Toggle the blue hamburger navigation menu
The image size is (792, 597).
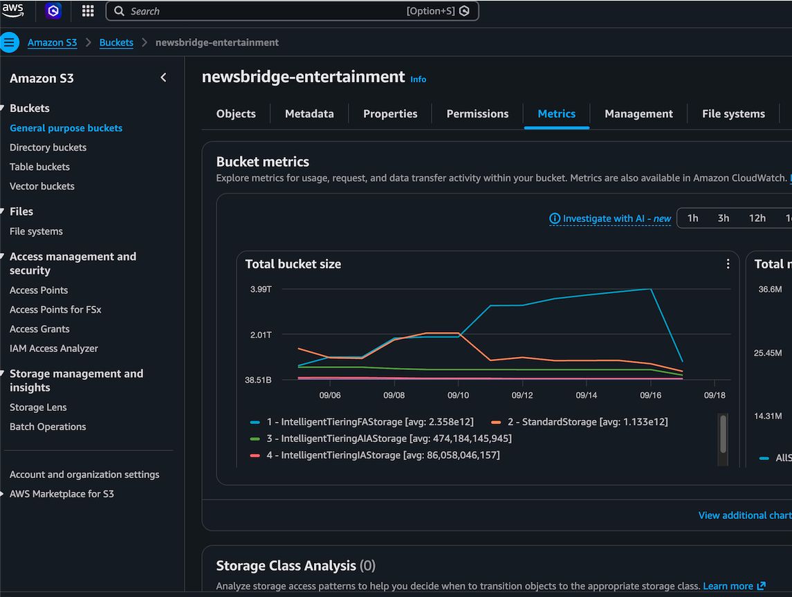[9, 42]
